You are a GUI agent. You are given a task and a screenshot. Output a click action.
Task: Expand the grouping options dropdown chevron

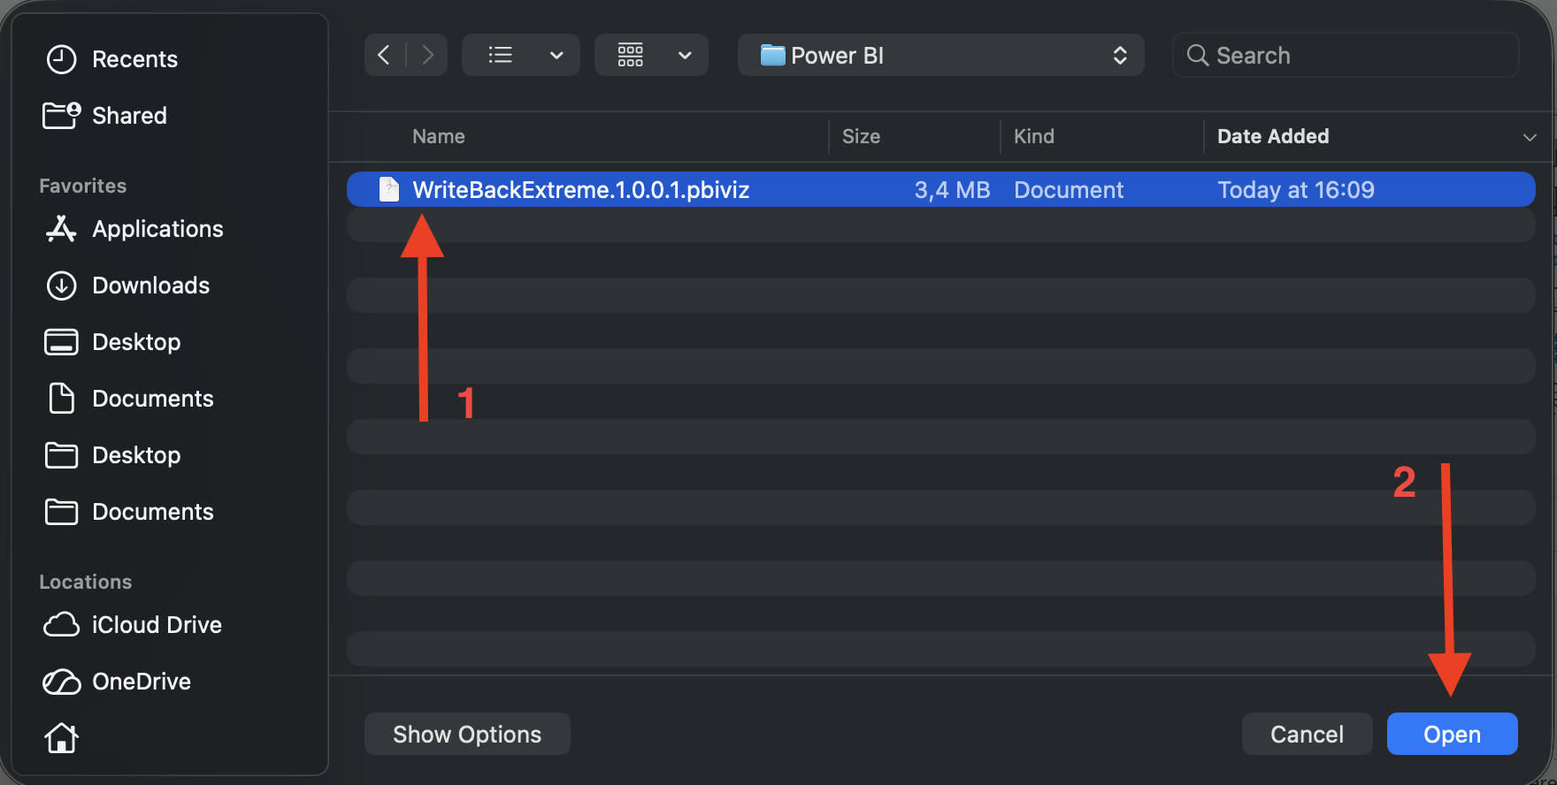coord(685,56)
